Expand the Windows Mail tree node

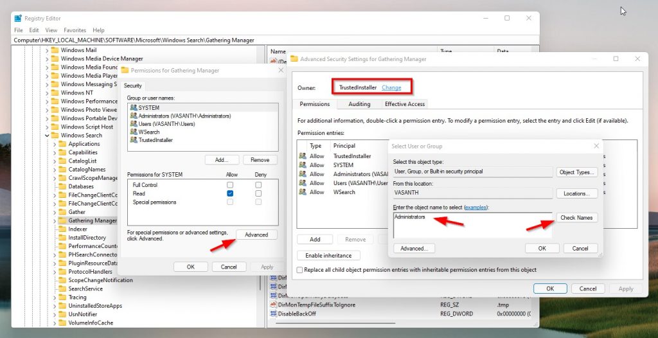(x=46, y=50)
